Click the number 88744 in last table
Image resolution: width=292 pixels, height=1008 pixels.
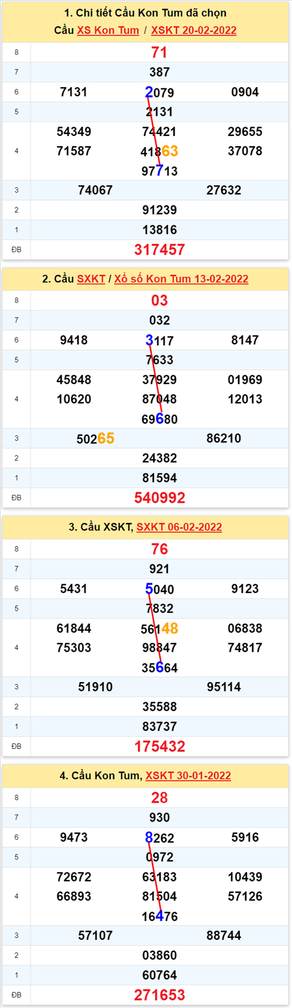pos(224,935)
